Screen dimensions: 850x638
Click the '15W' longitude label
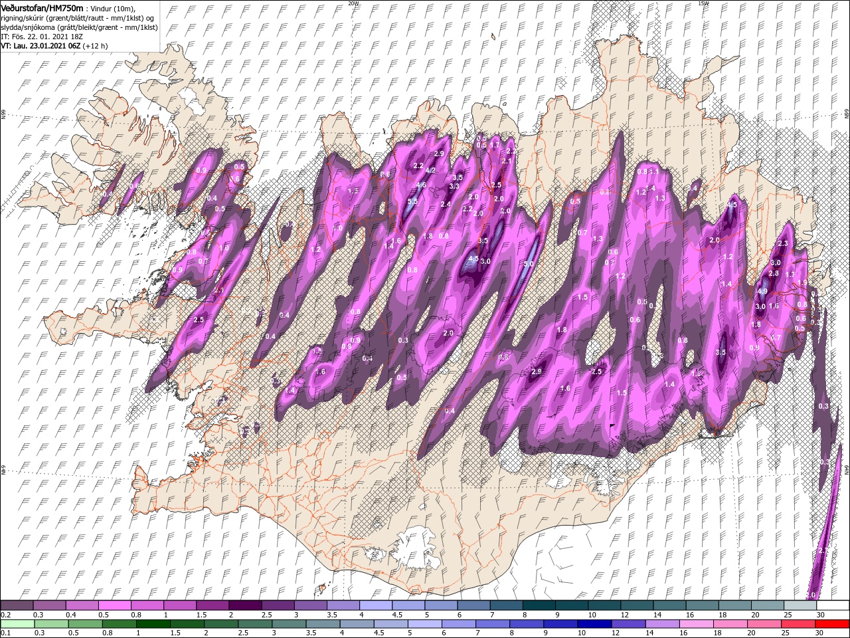703,3
